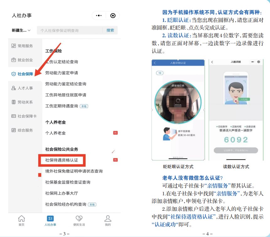Open 劳动能力鉴定申请
The height and width of the screenshot is (237, 270).
[62, 73]
